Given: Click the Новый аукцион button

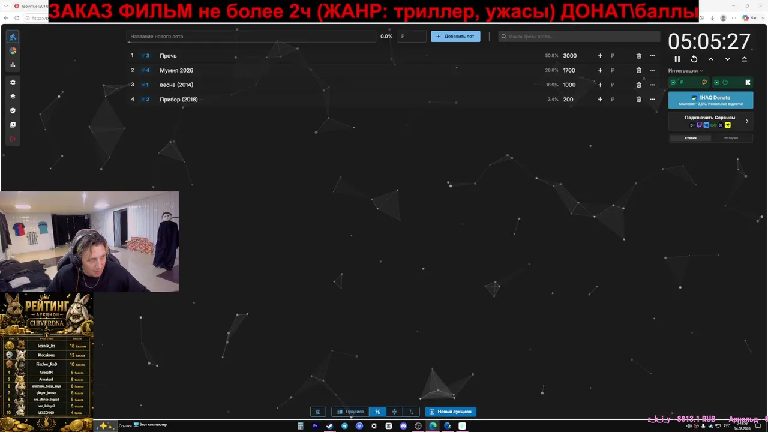Looking at the screenshot, I should click(x=451, y=412).
